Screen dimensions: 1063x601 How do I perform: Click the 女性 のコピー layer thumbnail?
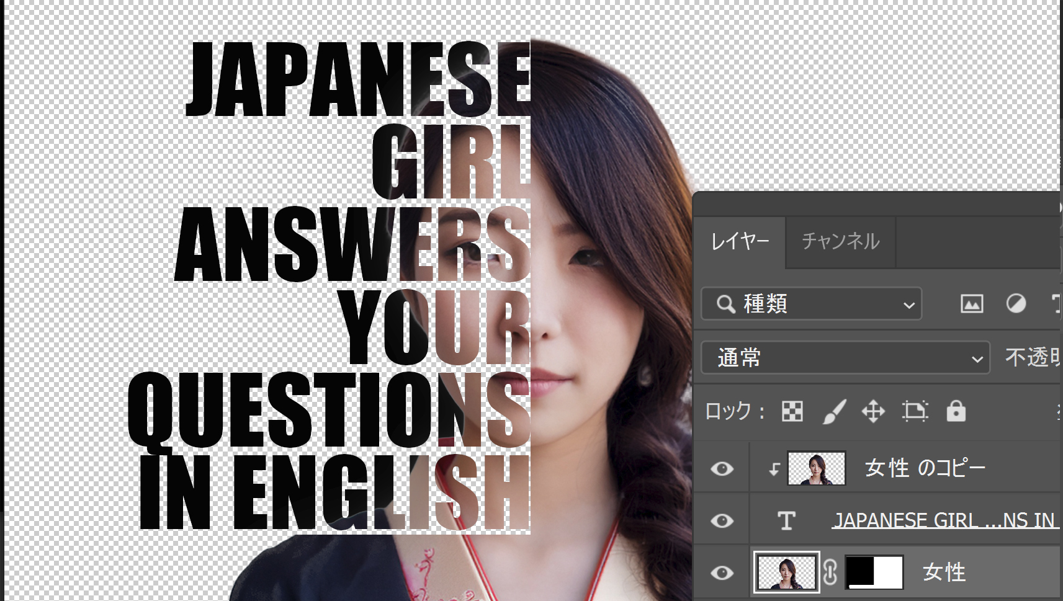pyautogui.click(x=816, y=468)
